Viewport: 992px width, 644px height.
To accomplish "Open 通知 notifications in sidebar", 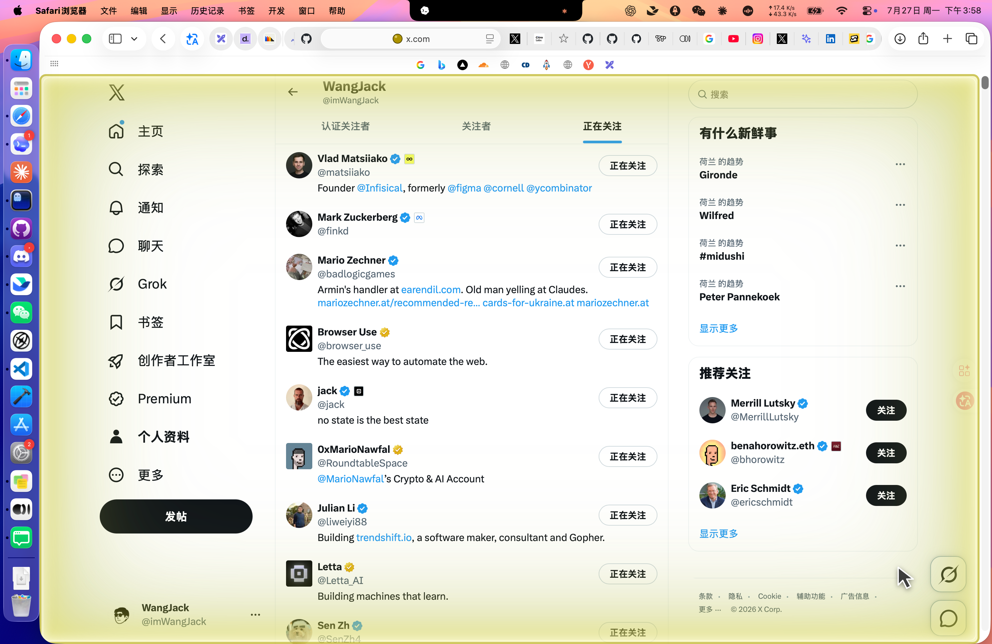I will click(136, 208).
